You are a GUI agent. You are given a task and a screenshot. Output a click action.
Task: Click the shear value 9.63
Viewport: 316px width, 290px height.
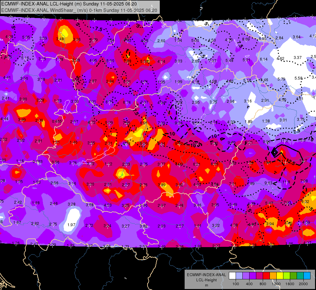269,183
